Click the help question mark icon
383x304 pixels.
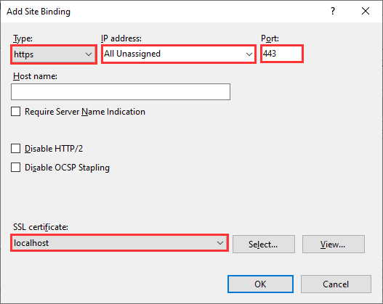[333, 11]
